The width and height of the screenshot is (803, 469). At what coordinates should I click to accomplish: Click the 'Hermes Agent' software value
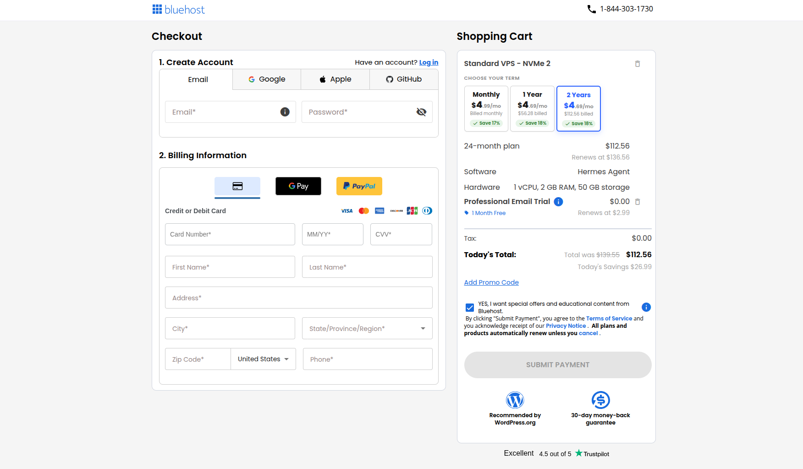pyautogui.click(x=604, y=172)
